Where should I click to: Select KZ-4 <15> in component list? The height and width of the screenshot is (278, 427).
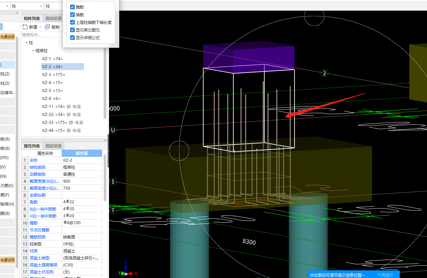pos(53,83)
